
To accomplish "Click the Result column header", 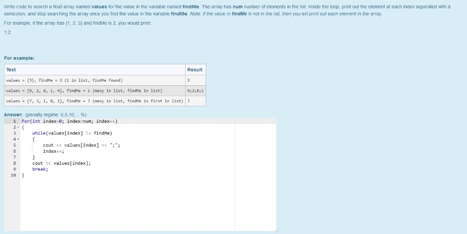I will pyautogui.click(x=195, y=70).
